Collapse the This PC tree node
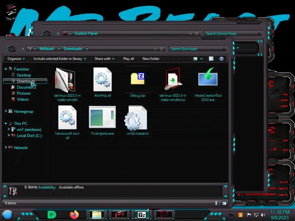The image size is (295, 221). (x=6, y=123)
